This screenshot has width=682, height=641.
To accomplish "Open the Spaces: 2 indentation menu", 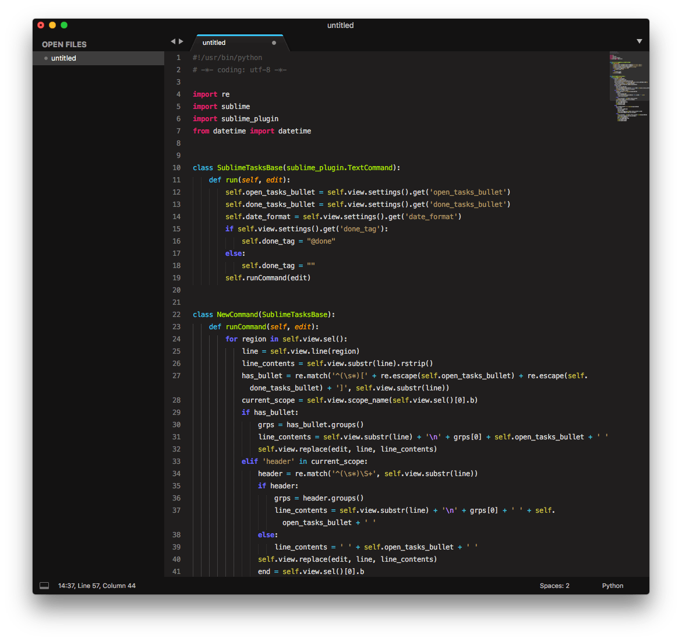I will 554,586.
